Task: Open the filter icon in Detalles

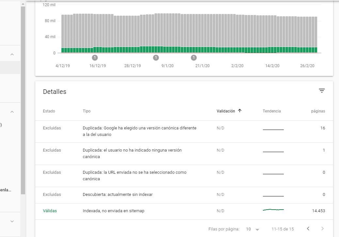Action: click(322, 91)
